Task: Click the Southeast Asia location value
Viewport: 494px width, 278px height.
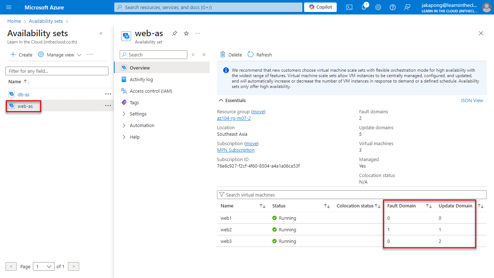Action: tap(232, 134)
